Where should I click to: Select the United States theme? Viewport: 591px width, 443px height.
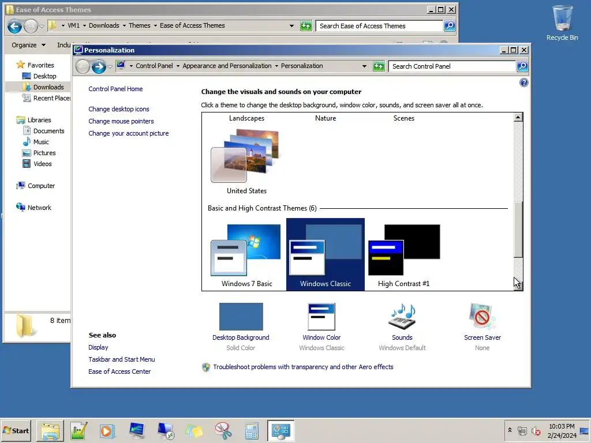[x=246, y=161]
